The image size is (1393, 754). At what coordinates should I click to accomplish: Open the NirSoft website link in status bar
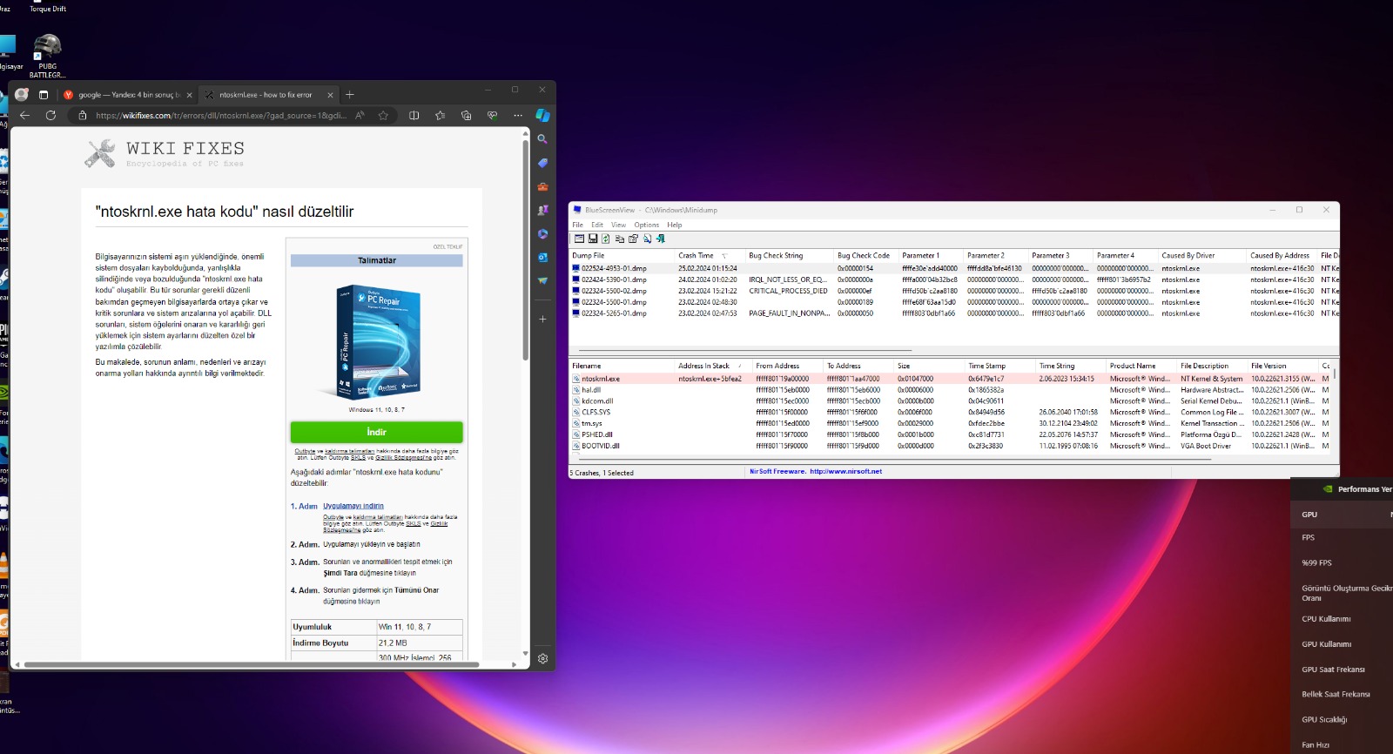[845, 472]
